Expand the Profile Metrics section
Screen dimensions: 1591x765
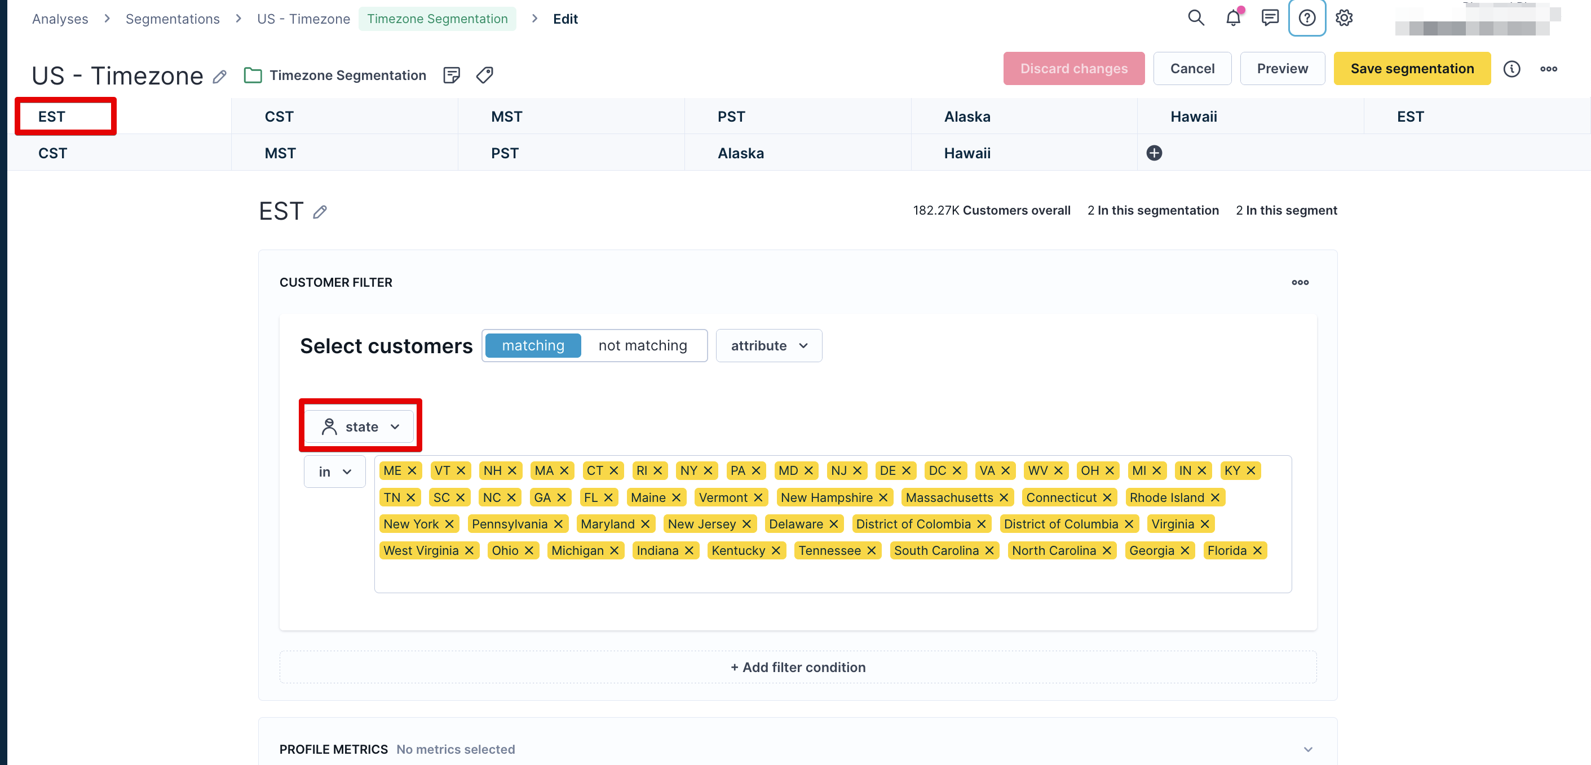pyautogui.click(x=1307, y=749)
